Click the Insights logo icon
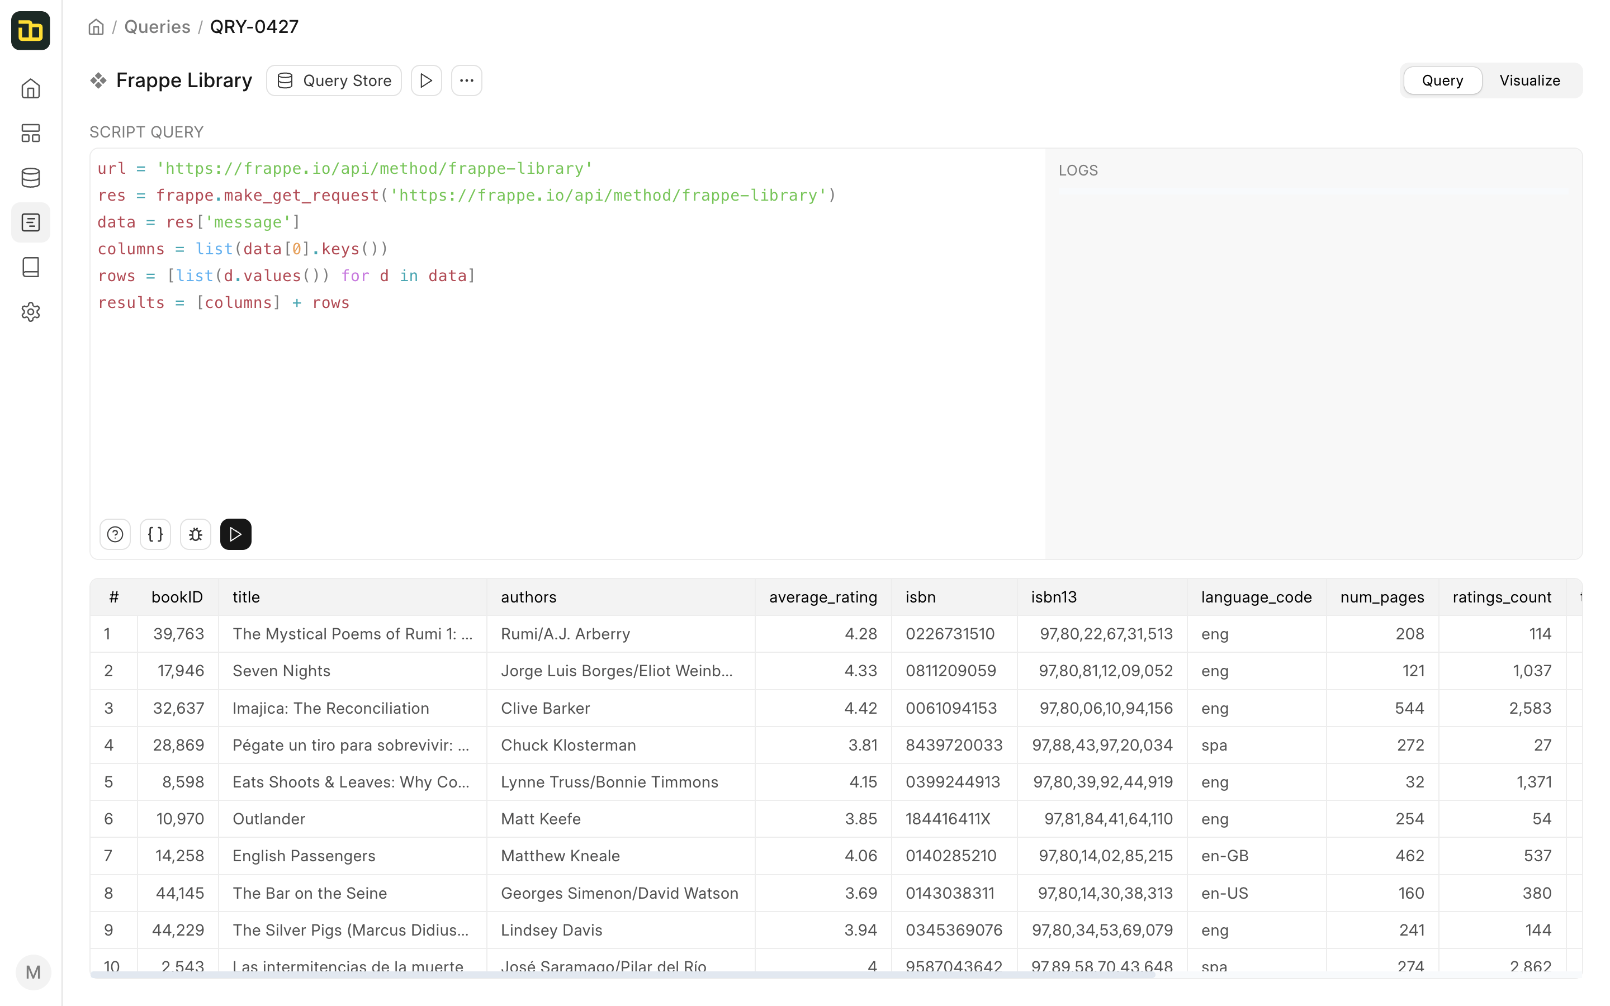 click(31, 31)
